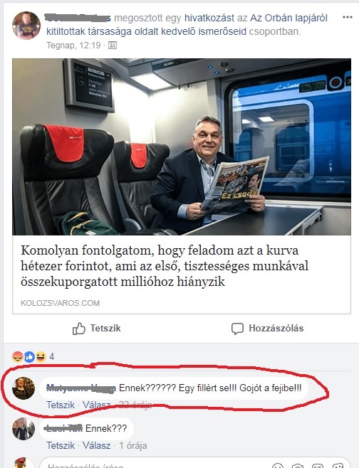Open the angry reaction icon in reactions summary
This screenshot has height=468, width=359.
click(x=18, y=356)
